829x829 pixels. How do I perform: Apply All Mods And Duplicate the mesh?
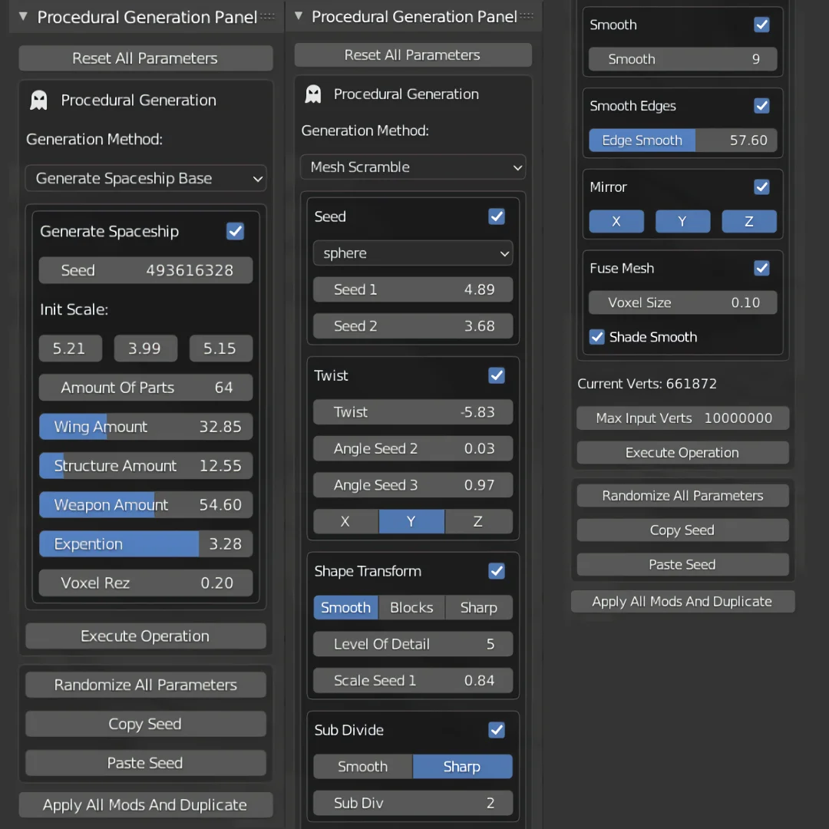(x=682, y=602)
